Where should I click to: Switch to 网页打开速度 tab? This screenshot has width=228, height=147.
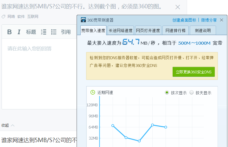coord(148,31)
